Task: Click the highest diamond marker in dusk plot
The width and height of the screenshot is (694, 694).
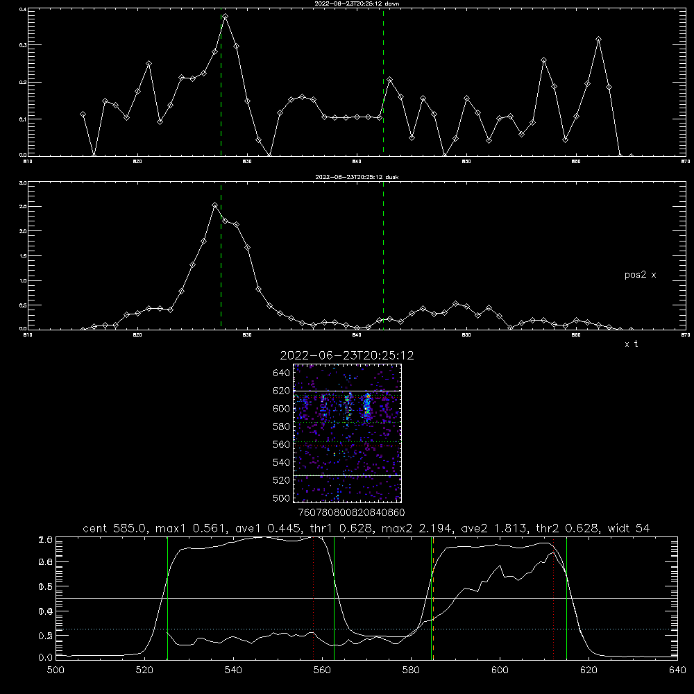Action: (x=214, y=205)
